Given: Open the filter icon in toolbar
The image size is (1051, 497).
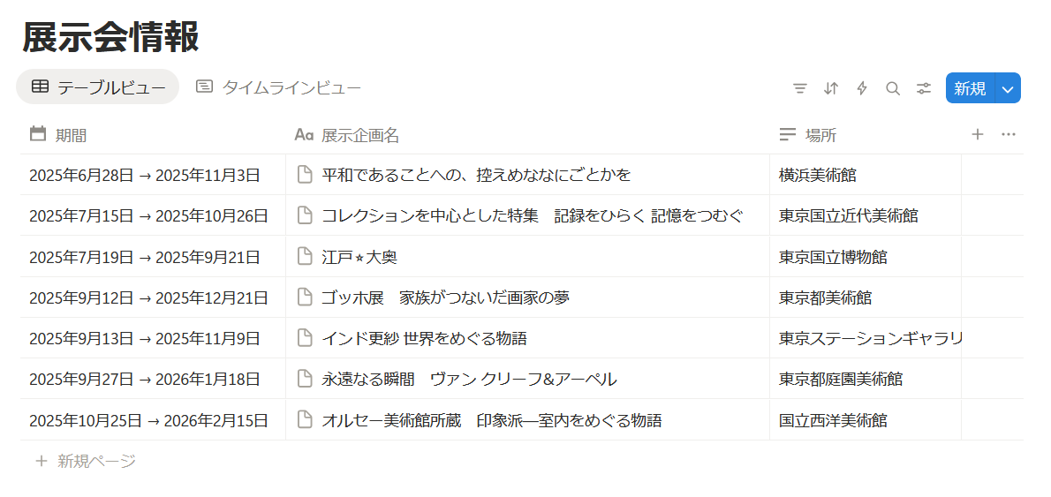Looking at the screenshot, I should coord(799,88).
